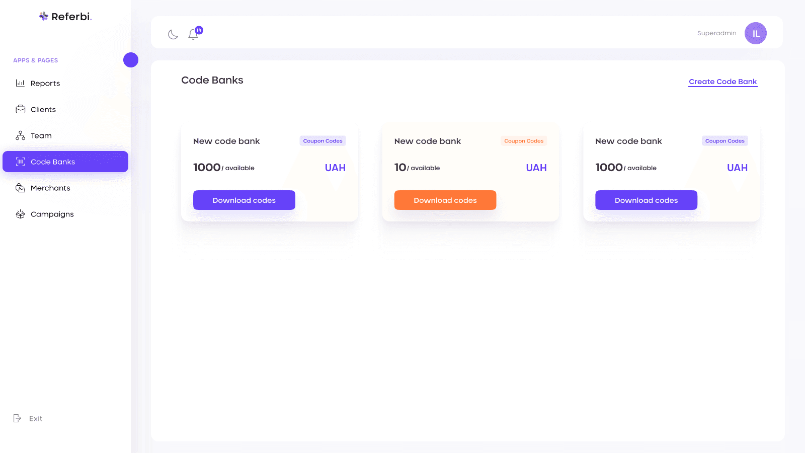The height and width of the screenshot is (453, 805).
Task: Click Exit to log out
Action: click(x=28, y=418)
